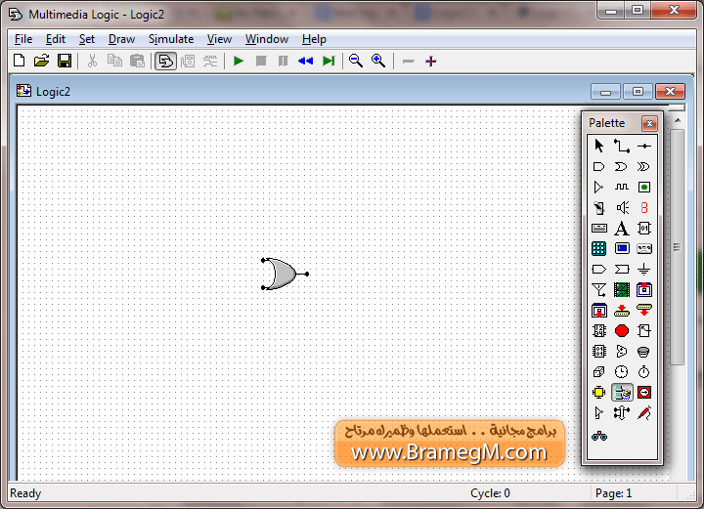Pick the AND gate from palette
The image size is (704, 509).
(599, 167)
